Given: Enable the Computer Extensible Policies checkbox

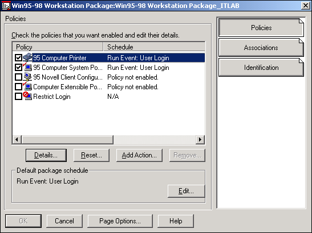Looking at the screenshot, I should [x=18, y=87].
